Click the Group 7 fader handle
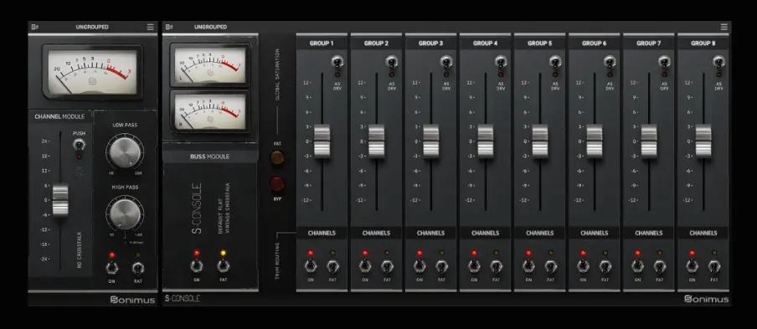 649,141
